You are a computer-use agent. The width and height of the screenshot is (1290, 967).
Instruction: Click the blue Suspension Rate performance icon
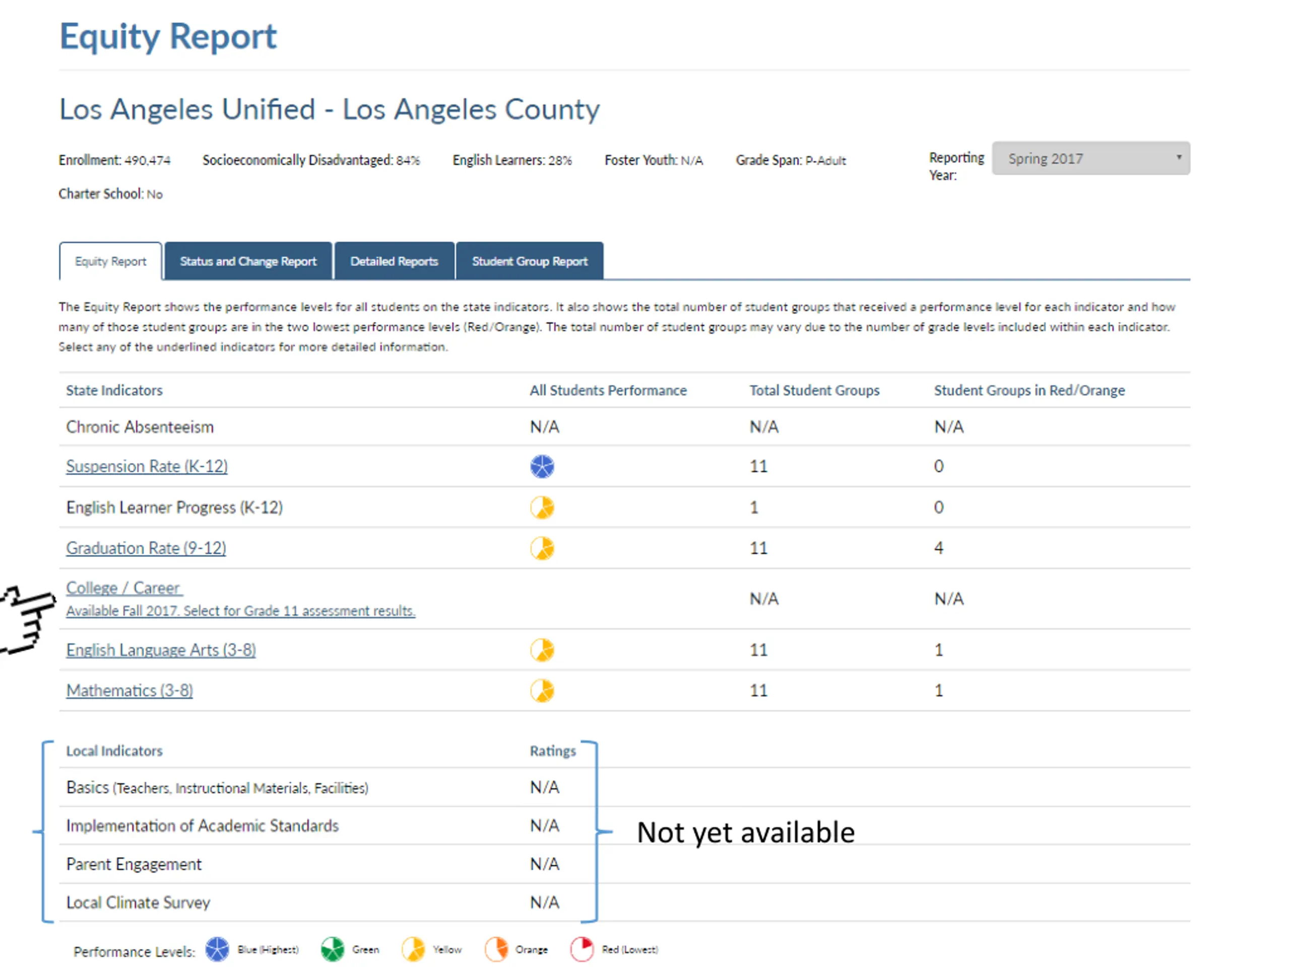tap(542, 466)
